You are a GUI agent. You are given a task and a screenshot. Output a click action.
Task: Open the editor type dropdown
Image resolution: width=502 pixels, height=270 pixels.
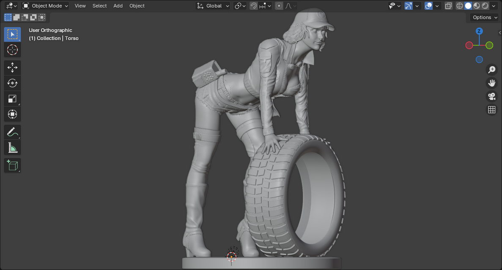tap(11, 6)
